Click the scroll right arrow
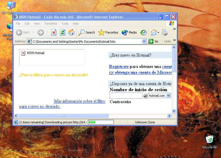 [169, 116]
